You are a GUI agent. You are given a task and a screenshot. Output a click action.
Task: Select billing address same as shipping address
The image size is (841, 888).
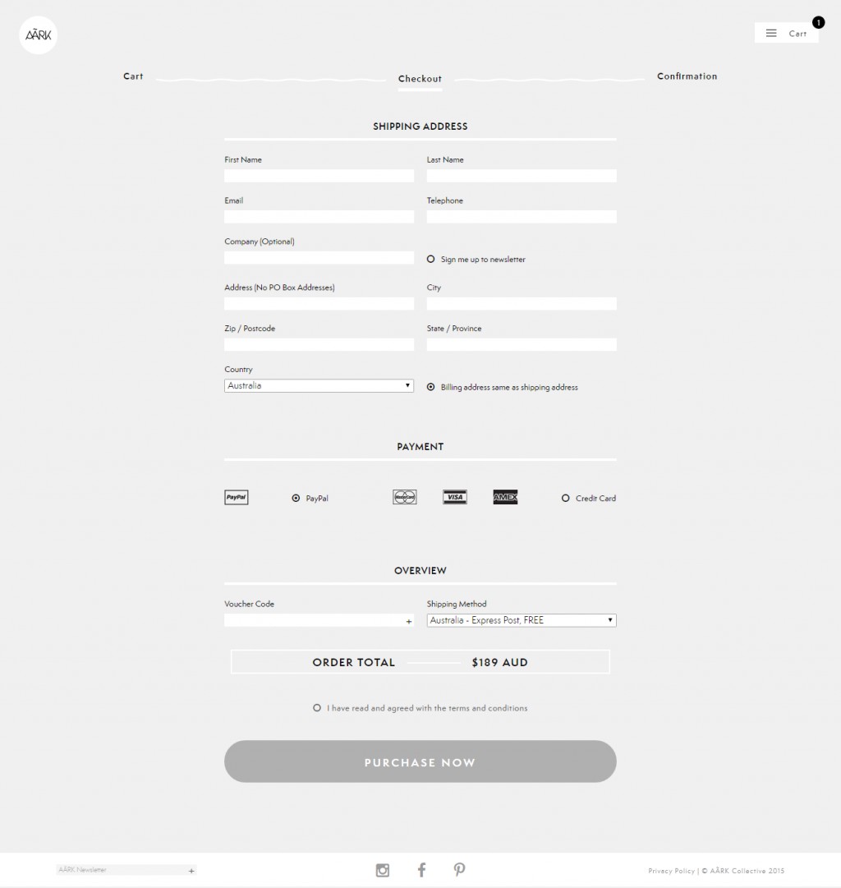pos(430,387)
